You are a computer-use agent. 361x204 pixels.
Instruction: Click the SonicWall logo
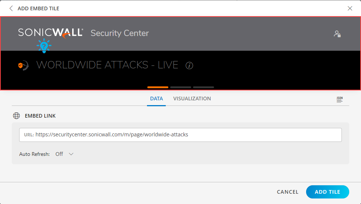(51, 33)
